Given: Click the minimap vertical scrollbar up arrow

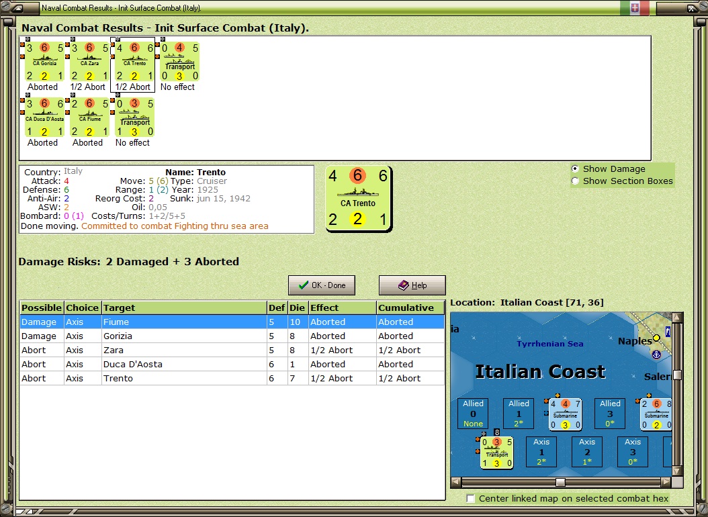Looking at the screenshot, I should [x=677, y=318].
